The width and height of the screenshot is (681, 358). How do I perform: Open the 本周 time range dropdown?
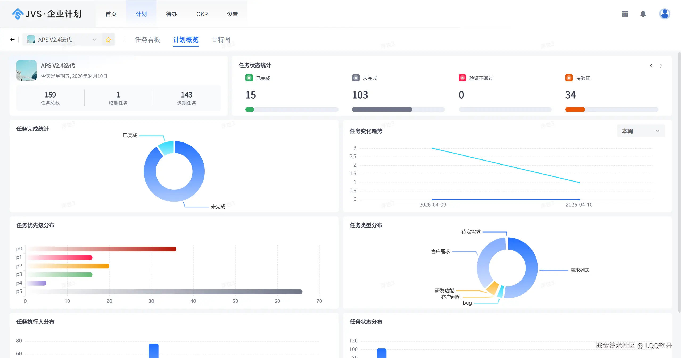[x=641, y=131]
